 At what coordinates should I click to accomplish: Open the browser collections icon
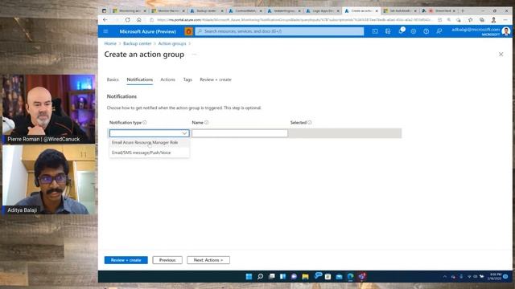pos(482,20)
